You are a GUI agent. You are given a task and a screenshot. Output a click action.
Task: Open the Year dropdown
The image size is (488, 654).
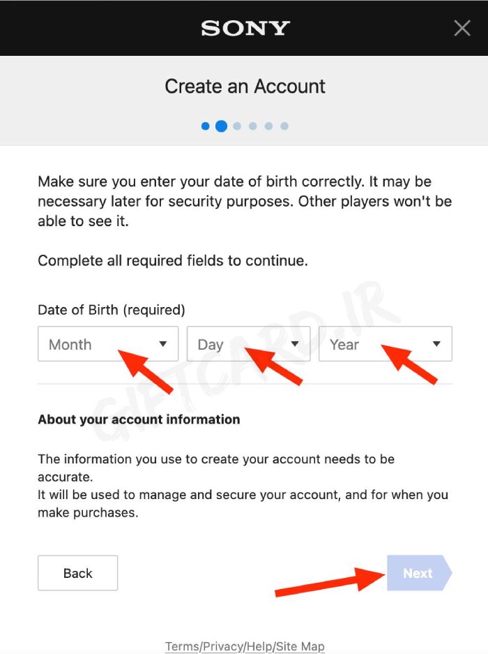tap(385, 343)
